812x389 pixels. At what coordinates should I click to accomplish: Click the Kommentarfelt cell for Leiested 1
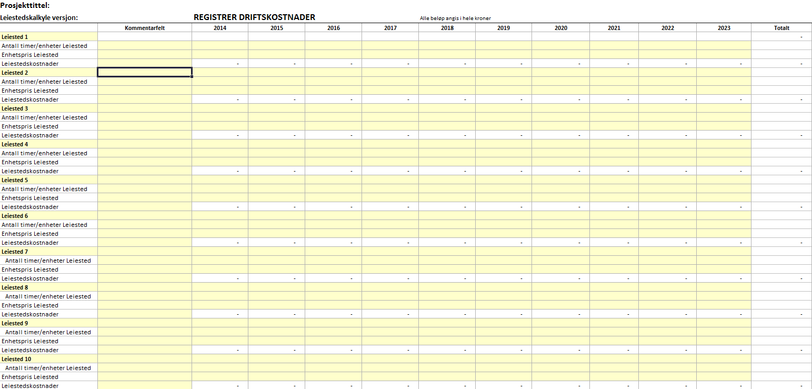pyautogui.click(x=145, y=37)
